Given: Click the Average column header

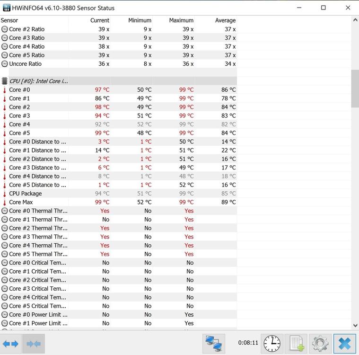Looking at the screenshot, I should 225,20.
